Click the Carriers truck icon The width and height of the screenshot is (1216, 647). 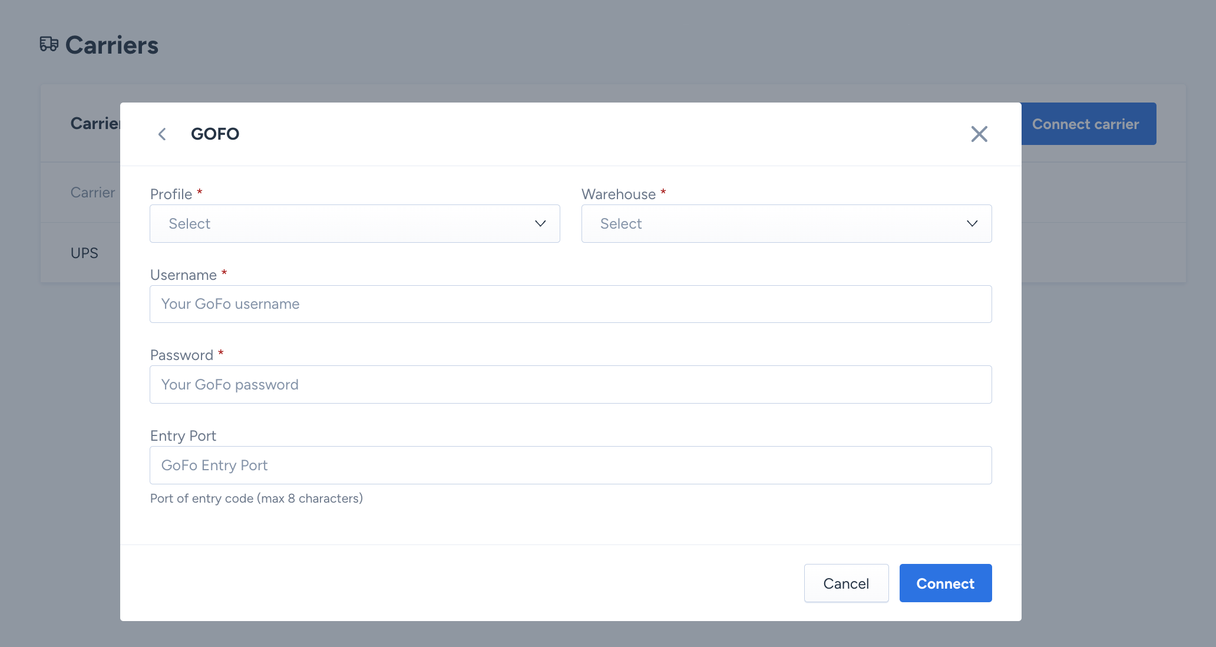point(49,44)
